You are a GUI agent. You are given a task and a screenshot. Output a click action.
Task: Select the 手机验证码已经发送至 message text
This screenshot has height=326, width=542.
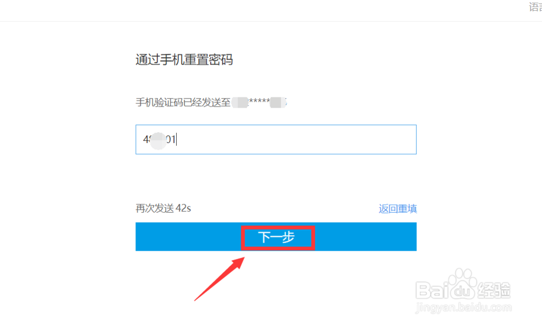(x=183, y=102)
